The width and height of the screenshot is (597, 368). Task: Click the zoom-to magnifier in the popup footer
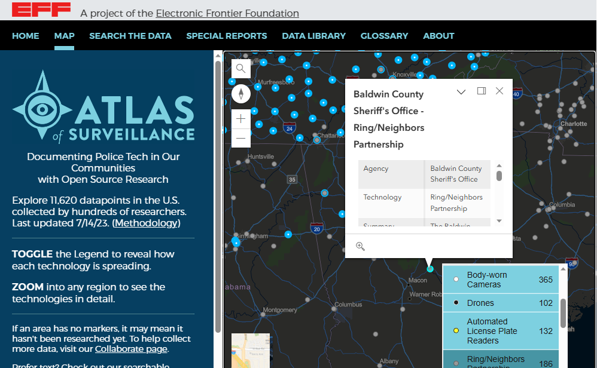coord(360,246)
